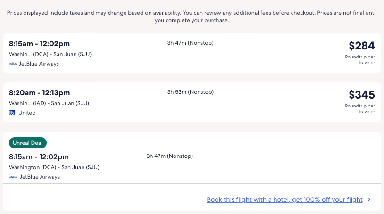Click 'JetBlue Airways' in the $284 flight card

pyautogui.click(x=39, y=64)
